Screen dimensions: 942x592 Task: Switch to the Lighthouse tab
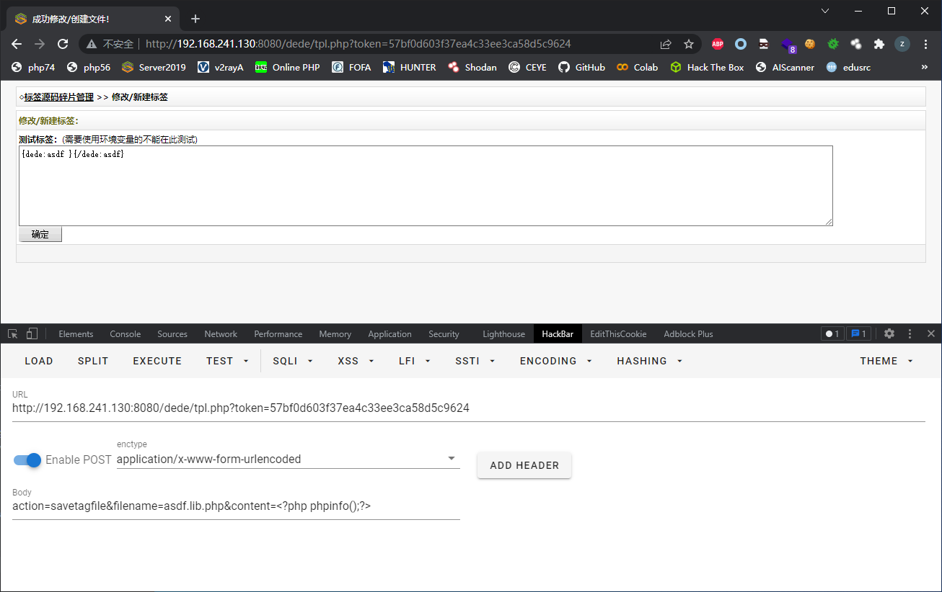coord(504,334)
